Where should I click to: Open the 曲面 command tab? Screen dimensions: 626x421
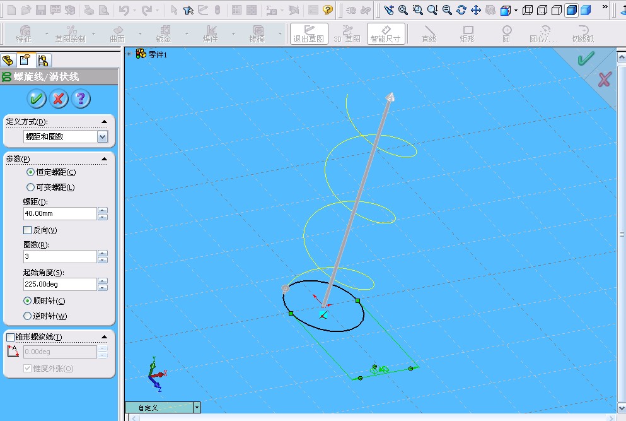(117, 33)
